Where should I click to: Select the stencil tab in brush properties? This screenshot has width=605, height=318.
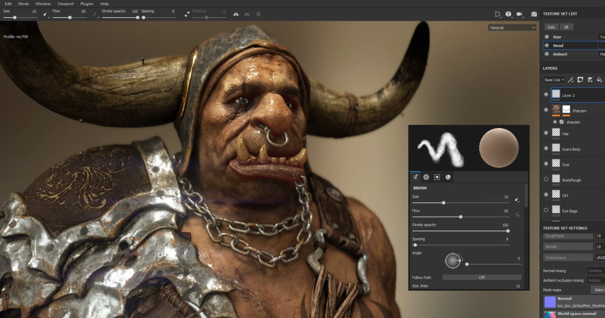[437, 177]
